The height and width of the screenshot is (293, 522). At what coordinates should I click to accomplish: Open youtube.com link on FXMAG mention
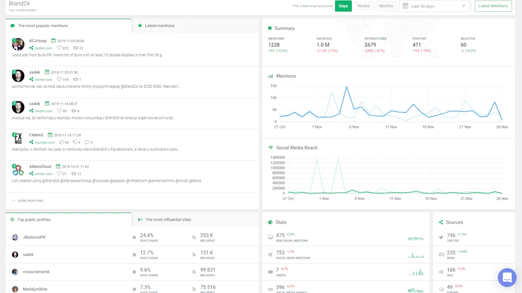click(x=44, y=142)
